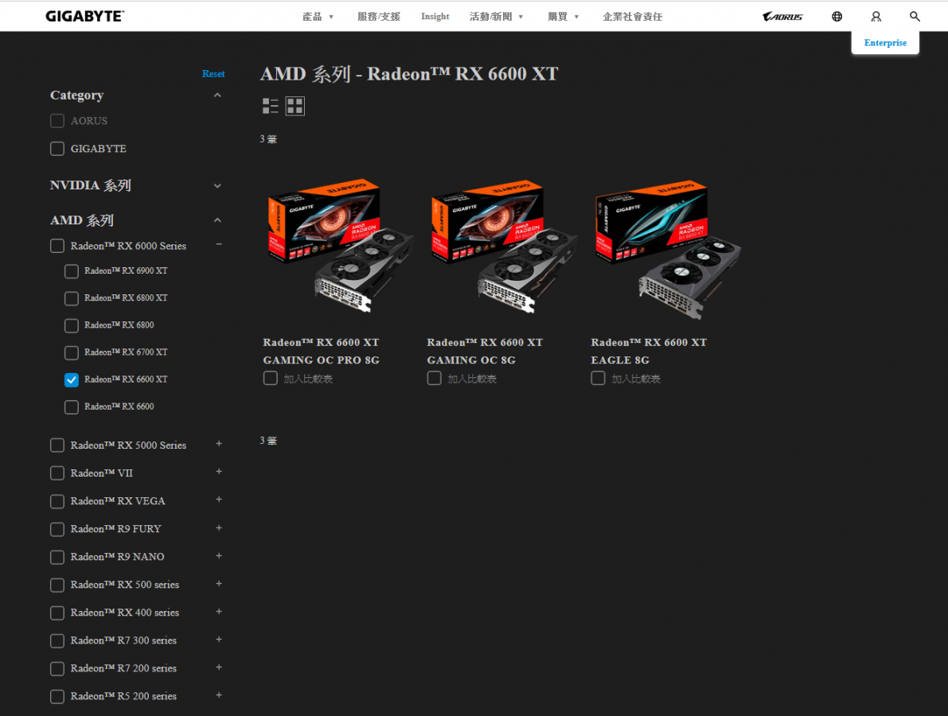Click the Enterprise button
This screenshot has height=716, width=948.
coord(885,43)
